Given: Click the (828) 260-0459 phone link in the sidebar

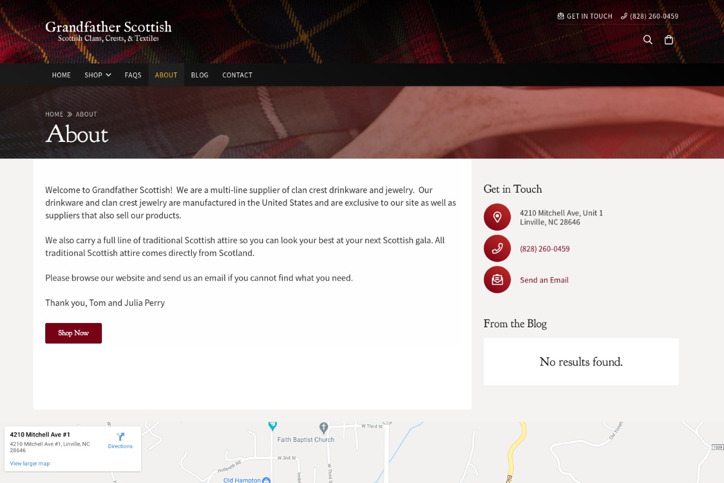Looking at the screenshot, I should (x=545, y=249).
